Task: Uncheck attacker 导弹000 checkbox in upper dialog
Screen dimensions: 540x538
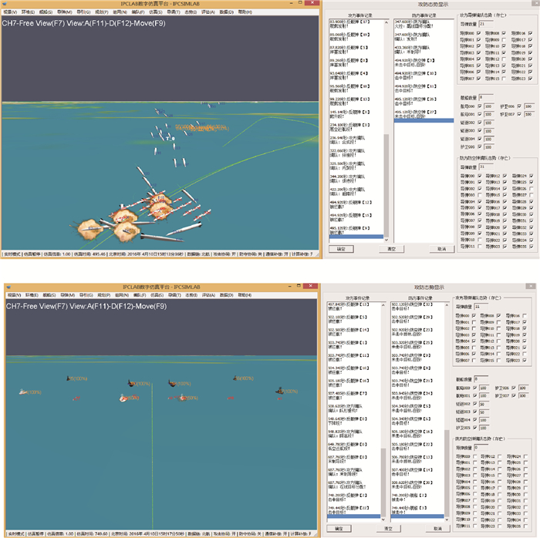Action: (480, 34)
